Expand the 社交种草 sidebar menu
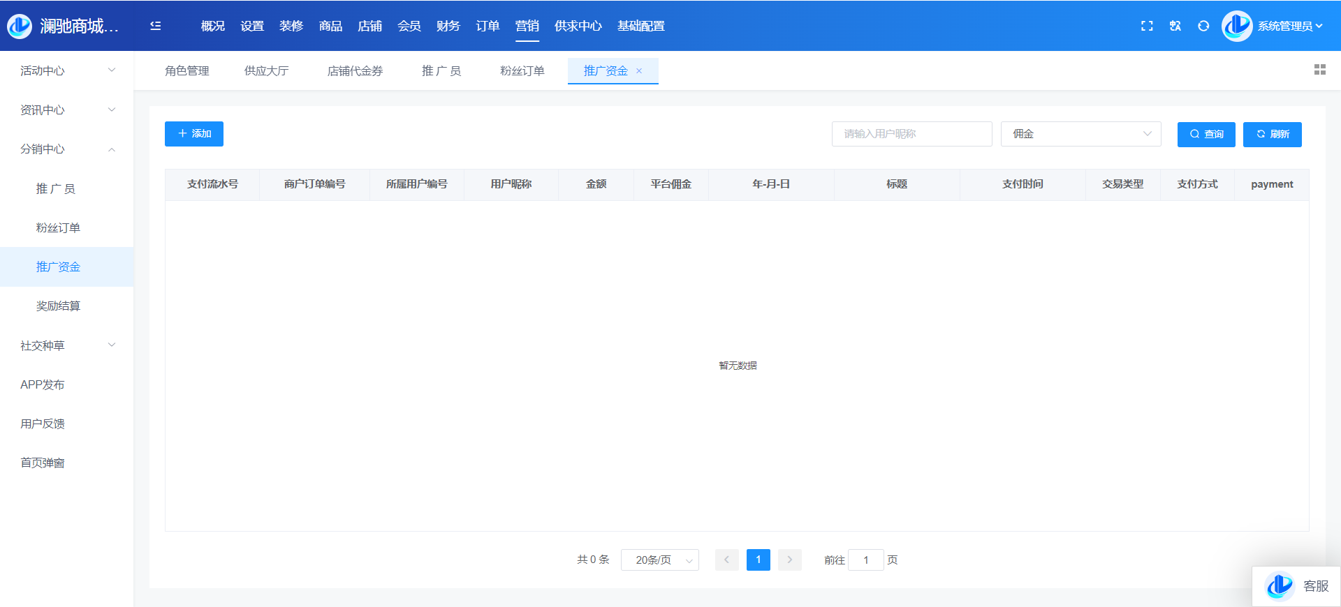Image resolution: width=1341 pixels, height=607 pixels. pyautogui.click(x=67, y=345)
